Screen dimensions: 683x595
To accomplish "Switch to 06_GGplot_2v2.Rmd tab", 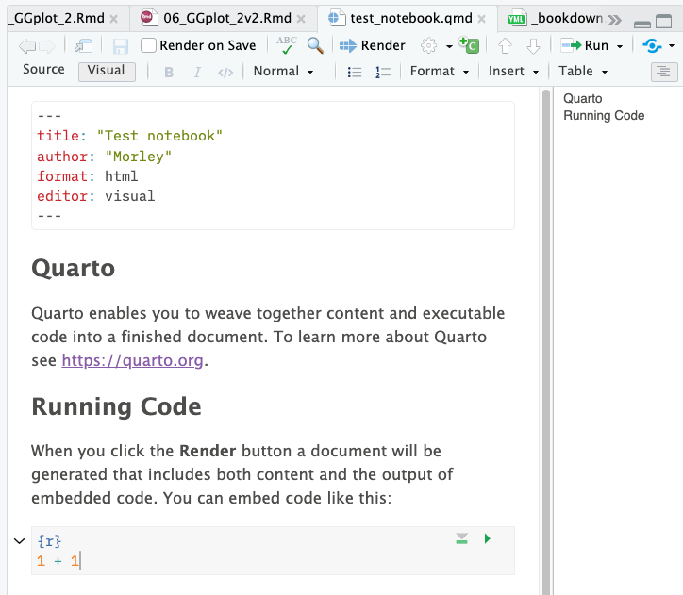I will 214,18.
